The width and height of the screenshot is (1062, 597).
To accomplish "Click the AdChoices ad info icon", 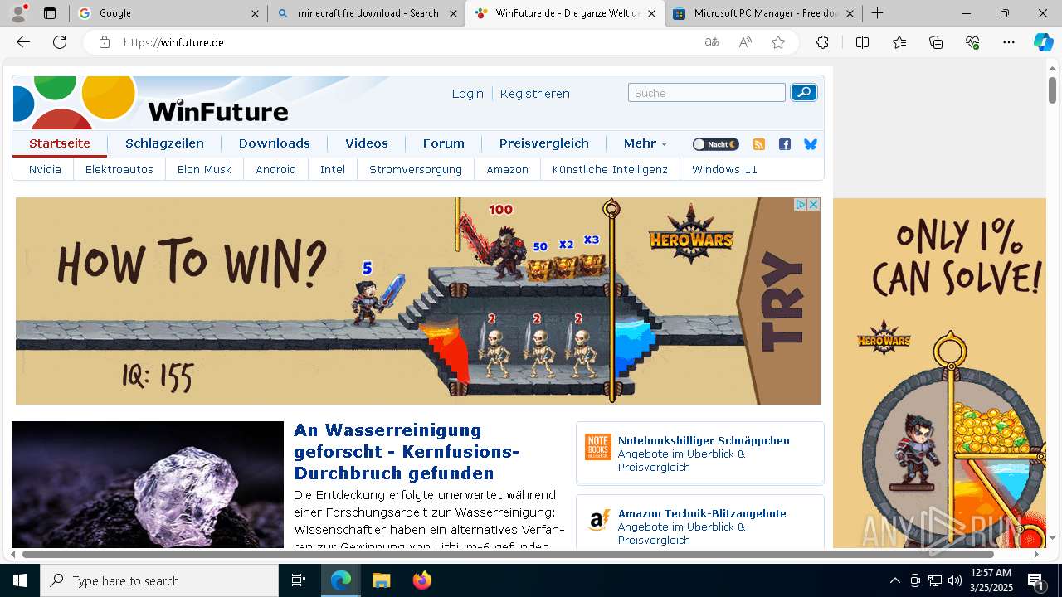I will [801, 204].
